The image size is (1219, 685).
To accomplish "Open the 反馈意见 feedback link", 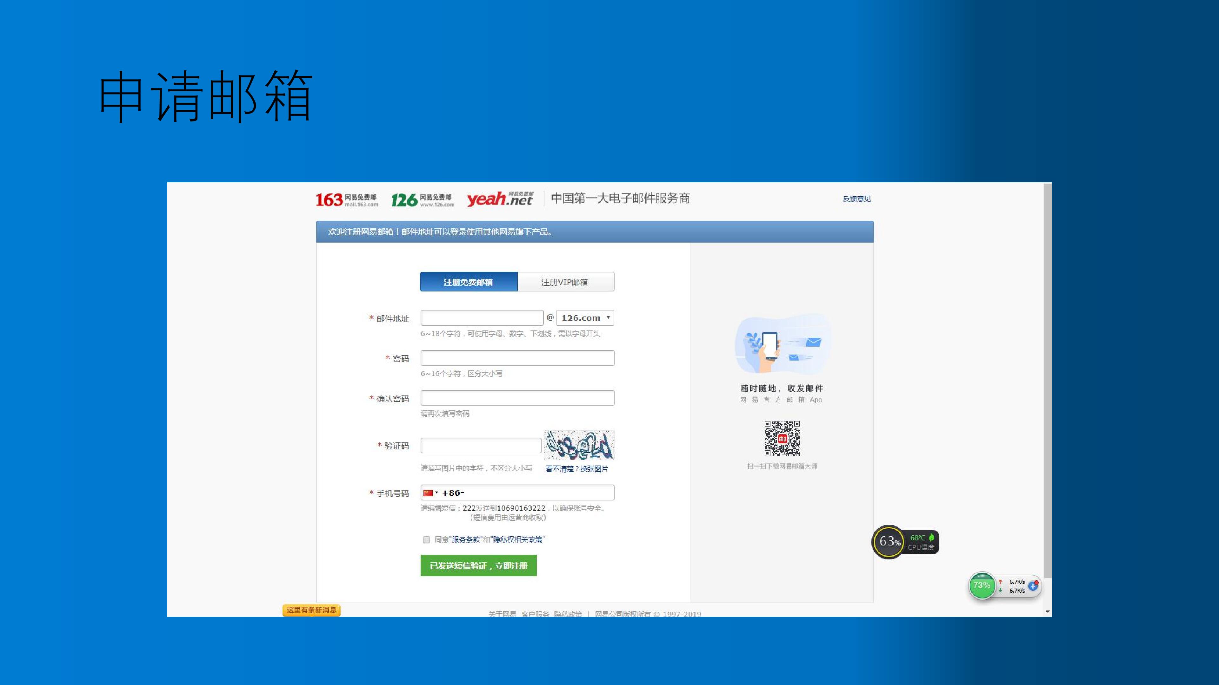I will pyautogui.click(x=856, y=199).
